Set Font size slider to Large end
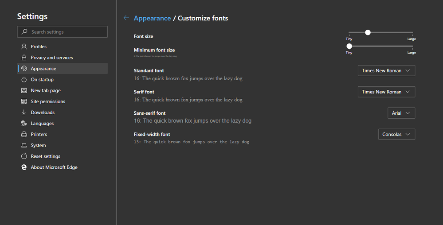443x225 pixels. pos(412,32)
